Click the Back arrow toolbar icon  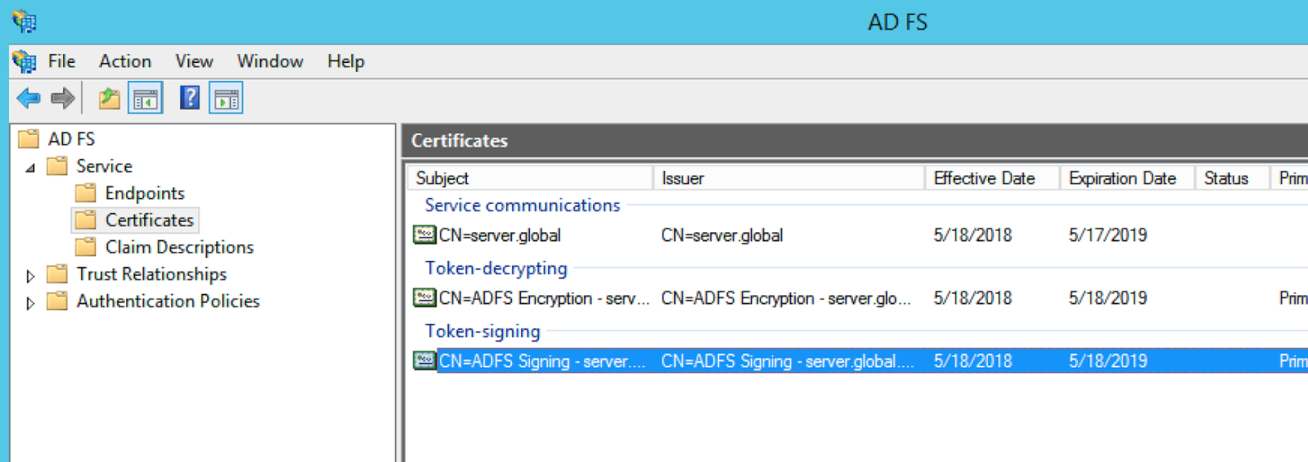pyautogui.click(x=29, y=98)
